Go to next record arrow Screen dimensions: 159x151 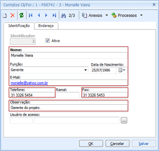[x=46, y=15]
